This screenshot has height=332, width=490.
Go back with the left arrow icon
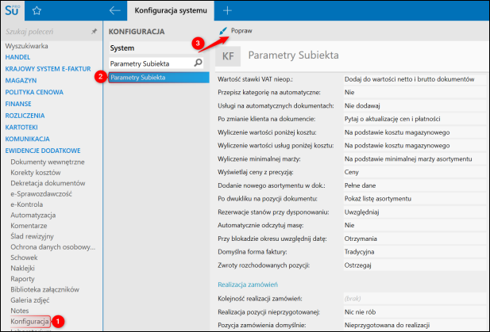point(116,10)
